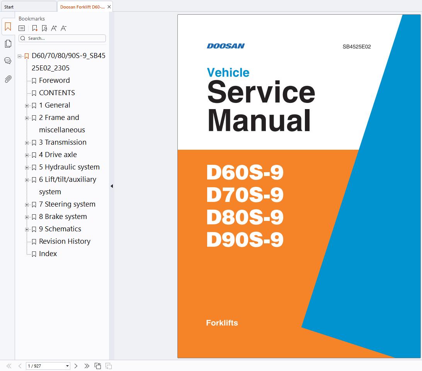This screenshot has width=422, height=371.
Task: Select the D60/70/80/90S-9_SB4525E02_2305 root bookmark
Action: coord(68,62)
